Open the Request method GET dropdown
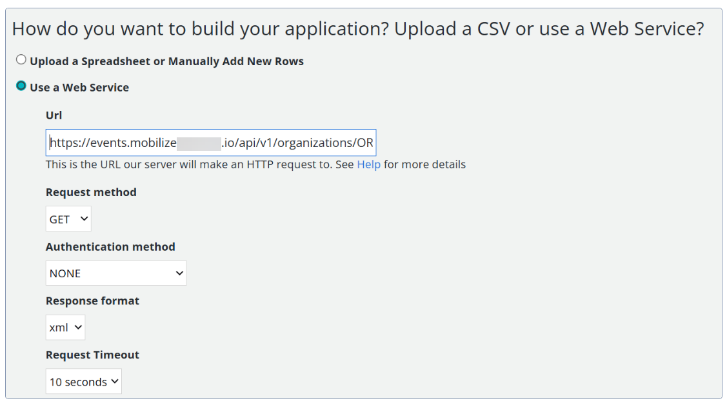This screenshot has height=403, width=727. coord(68,219)
